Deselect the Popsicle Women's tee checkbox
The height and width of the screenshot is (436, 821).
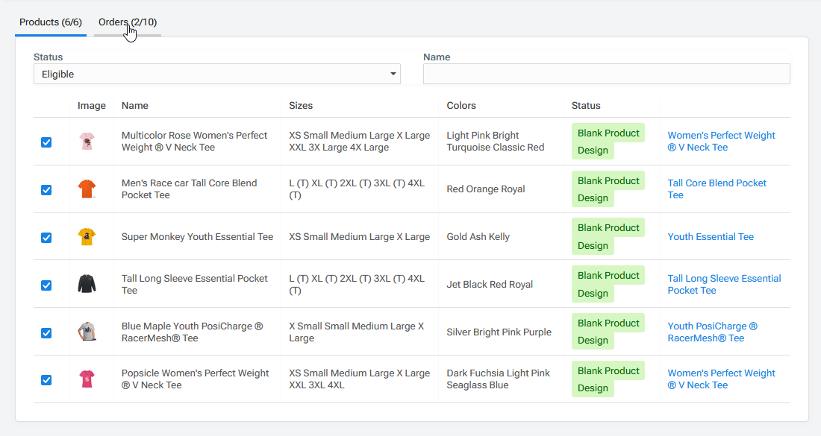[46, 380]
